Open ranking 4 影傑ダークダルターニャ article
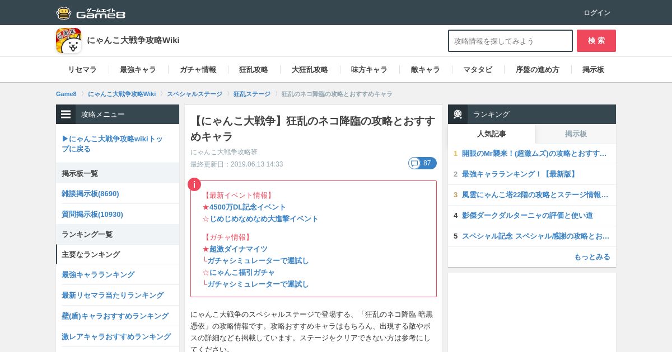672x352 pixels. click(528, 215)
